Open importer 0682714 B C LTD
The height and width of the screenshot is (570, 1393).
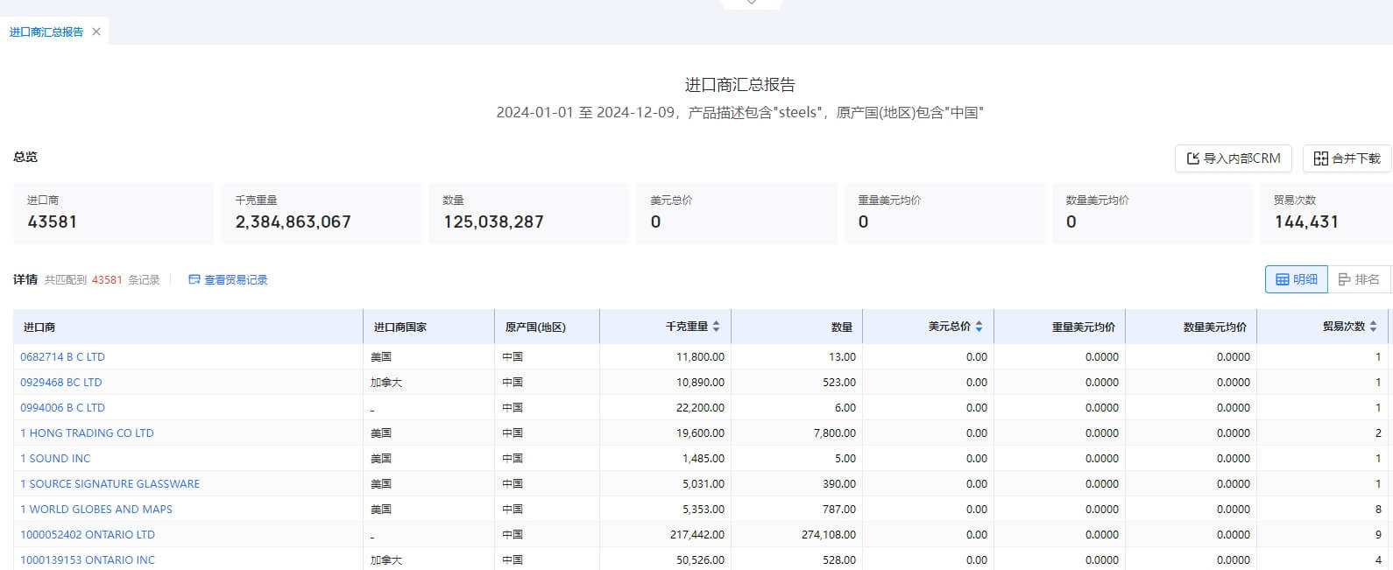coord(62,357)
